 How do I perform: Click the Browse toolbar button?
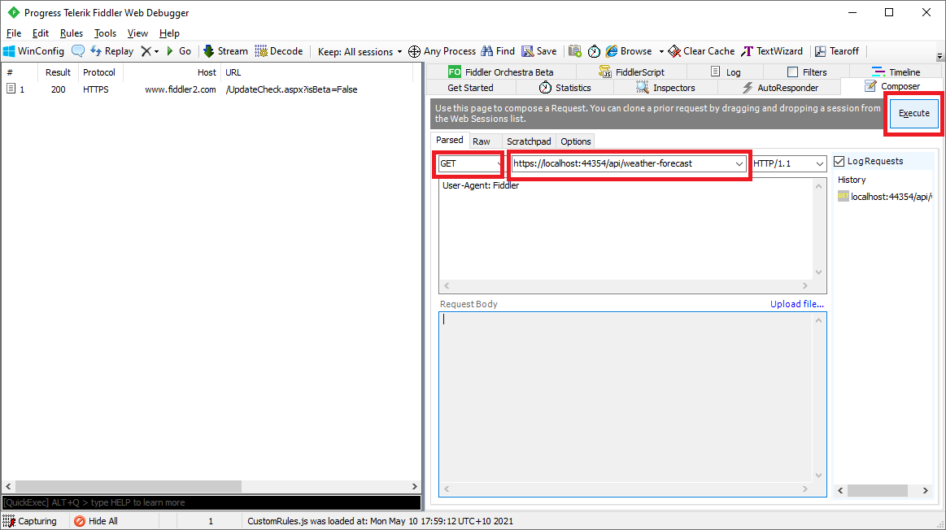click(x=629, y=51)
